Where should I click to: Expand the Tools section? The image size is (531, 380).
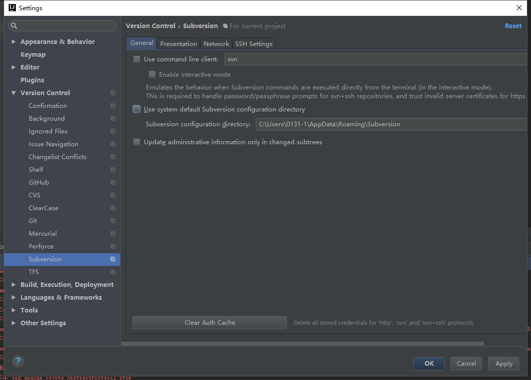[13, 310]
